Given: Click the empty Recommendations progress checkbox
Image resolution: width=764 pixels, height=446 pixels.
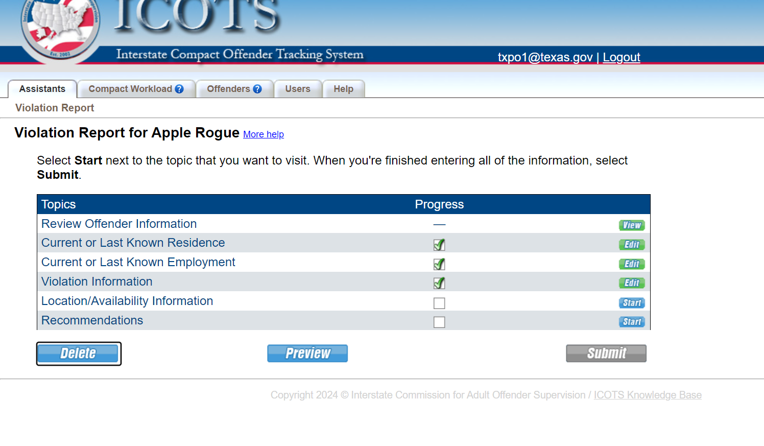Looking at the screenshot, I should click(439, 322).
